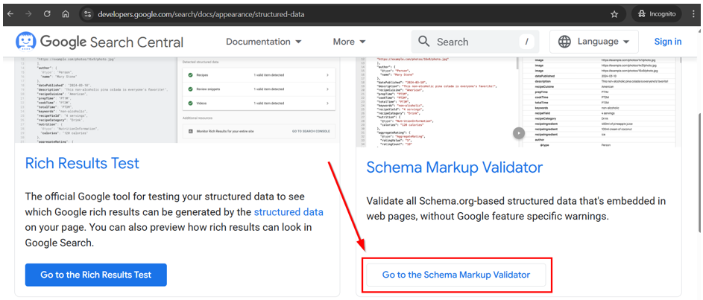Click 'Detected structured data' label
The width and height of the screenshot is (703, 300).
tap(201, 62)
